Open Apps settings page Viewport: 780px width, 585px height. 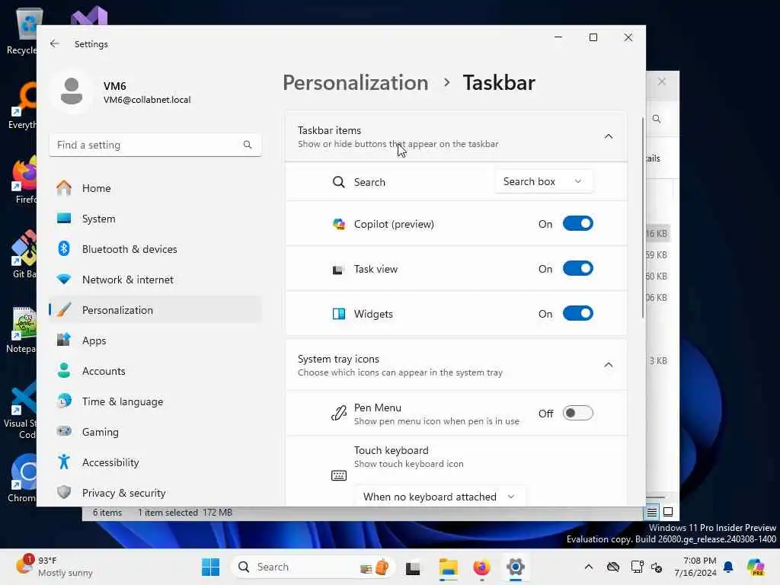tap(155, 340)
